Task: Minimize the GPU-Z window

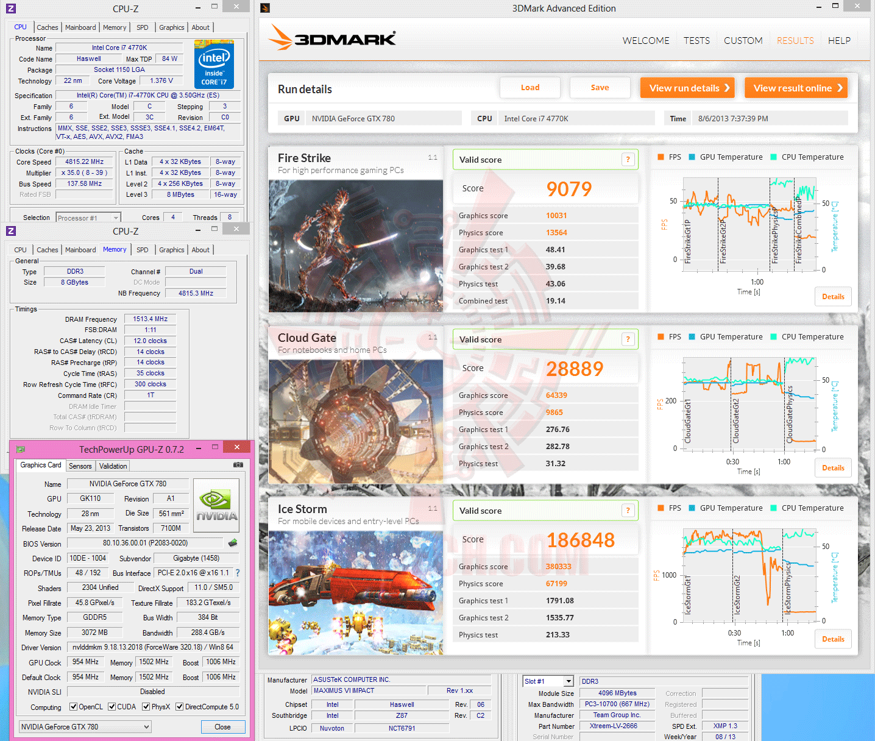Action: coord(199,448)
